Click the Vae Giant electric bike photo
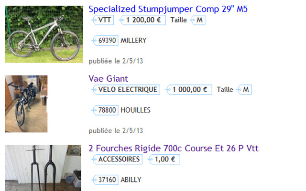The width and height of the screenshot is (306, 191). coord(26,104)
